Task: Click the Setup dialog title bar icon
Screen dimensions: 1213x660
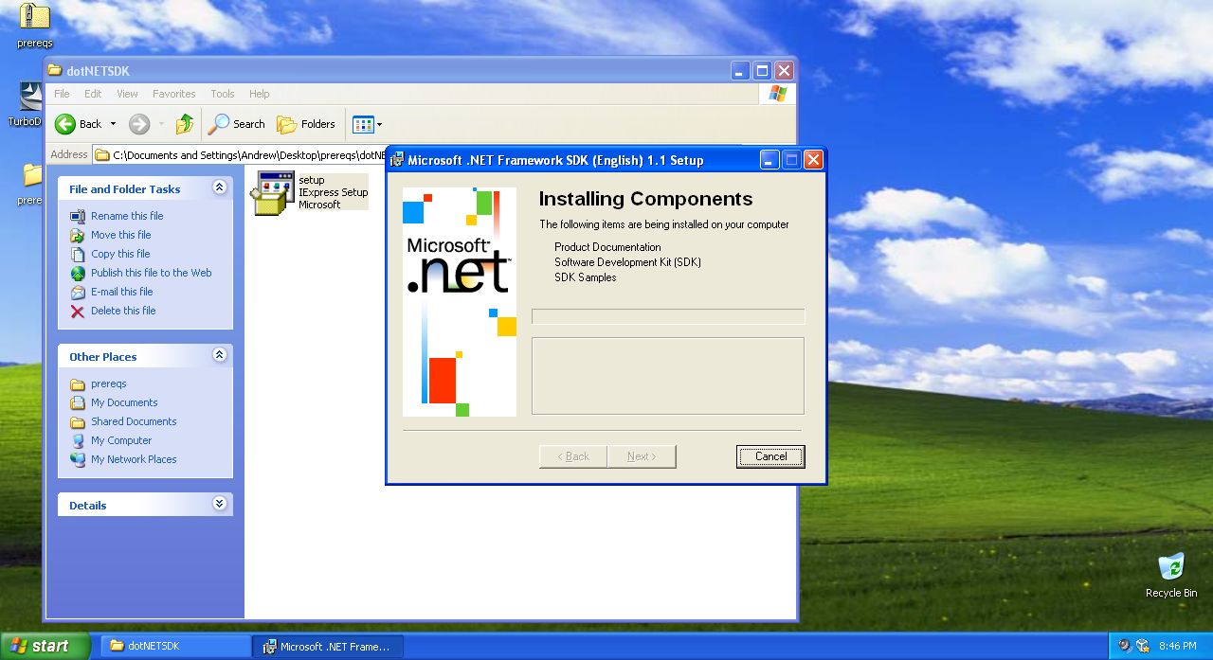Action: (x=397, y=160)
